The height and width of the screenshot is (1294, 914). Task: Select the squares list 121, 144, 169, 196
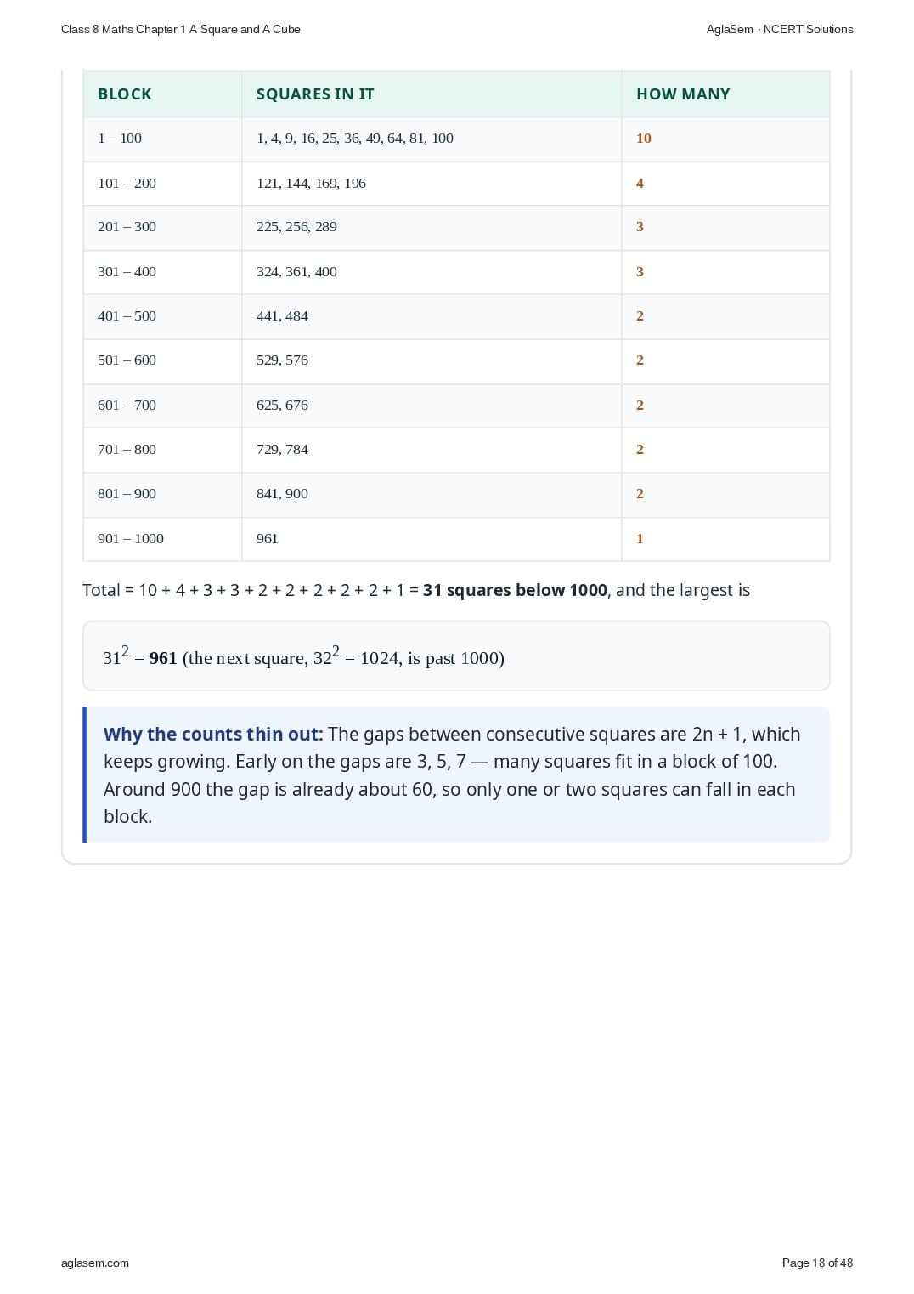pyautogui.click(x=311, y=184)
